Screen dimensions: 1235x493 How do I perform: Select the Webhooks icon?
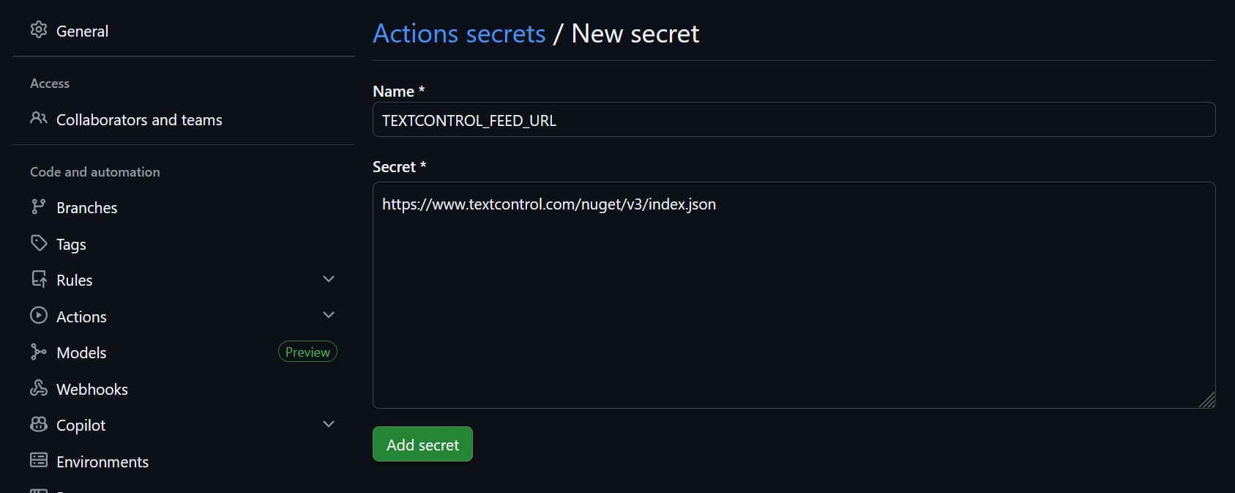[x=39, y=388]
